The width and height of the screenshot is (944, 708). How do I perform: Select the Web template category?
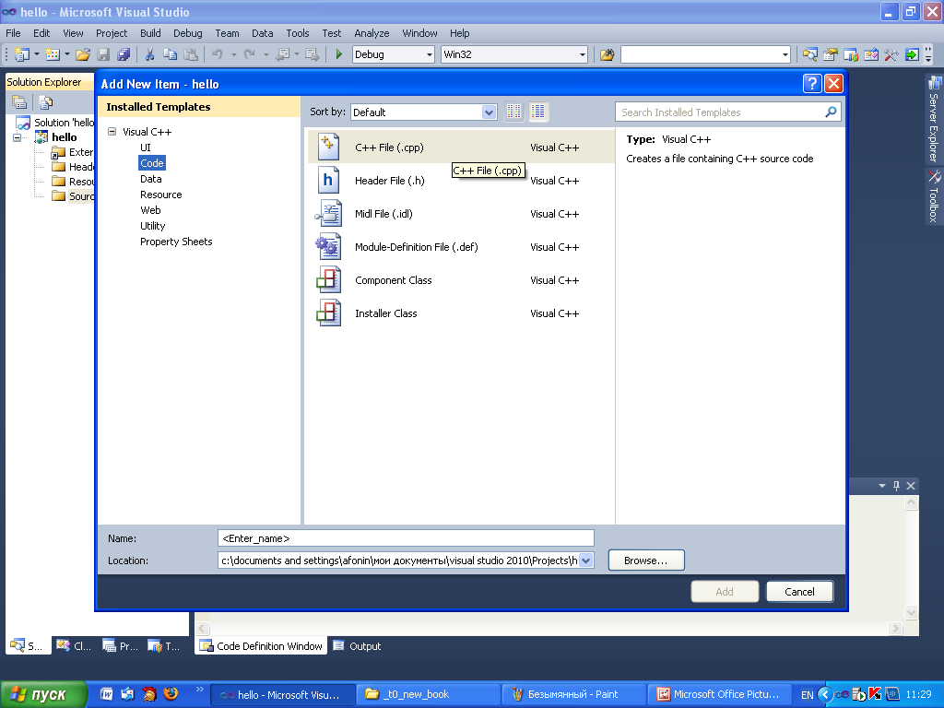coord(150,210)
